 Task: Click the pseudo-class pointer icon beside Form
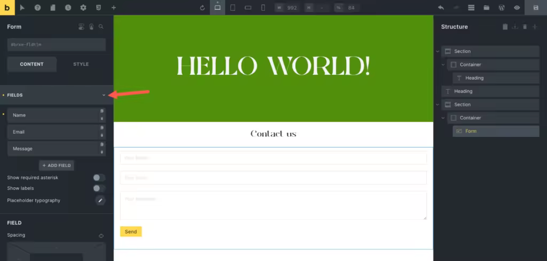tap(91, 27)
